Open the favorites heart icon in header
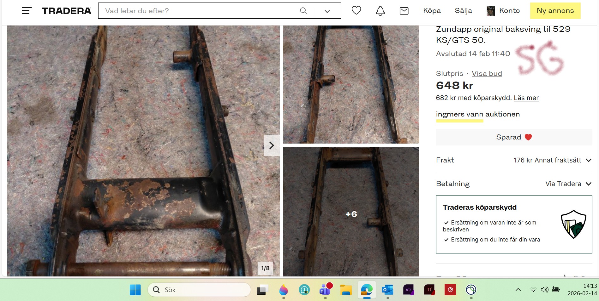This screenshot has width=599, height=301. [356, 11]
